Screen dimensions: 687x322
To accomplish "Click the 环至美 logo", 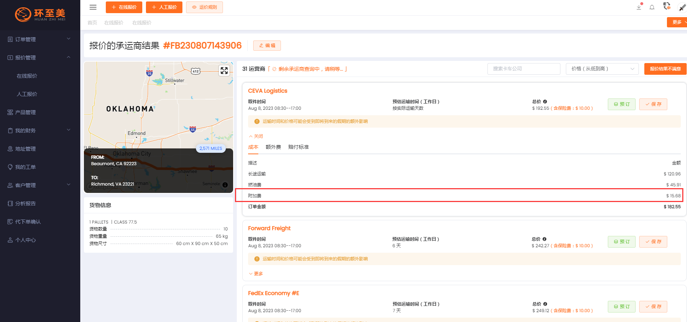I will (40, 15).
